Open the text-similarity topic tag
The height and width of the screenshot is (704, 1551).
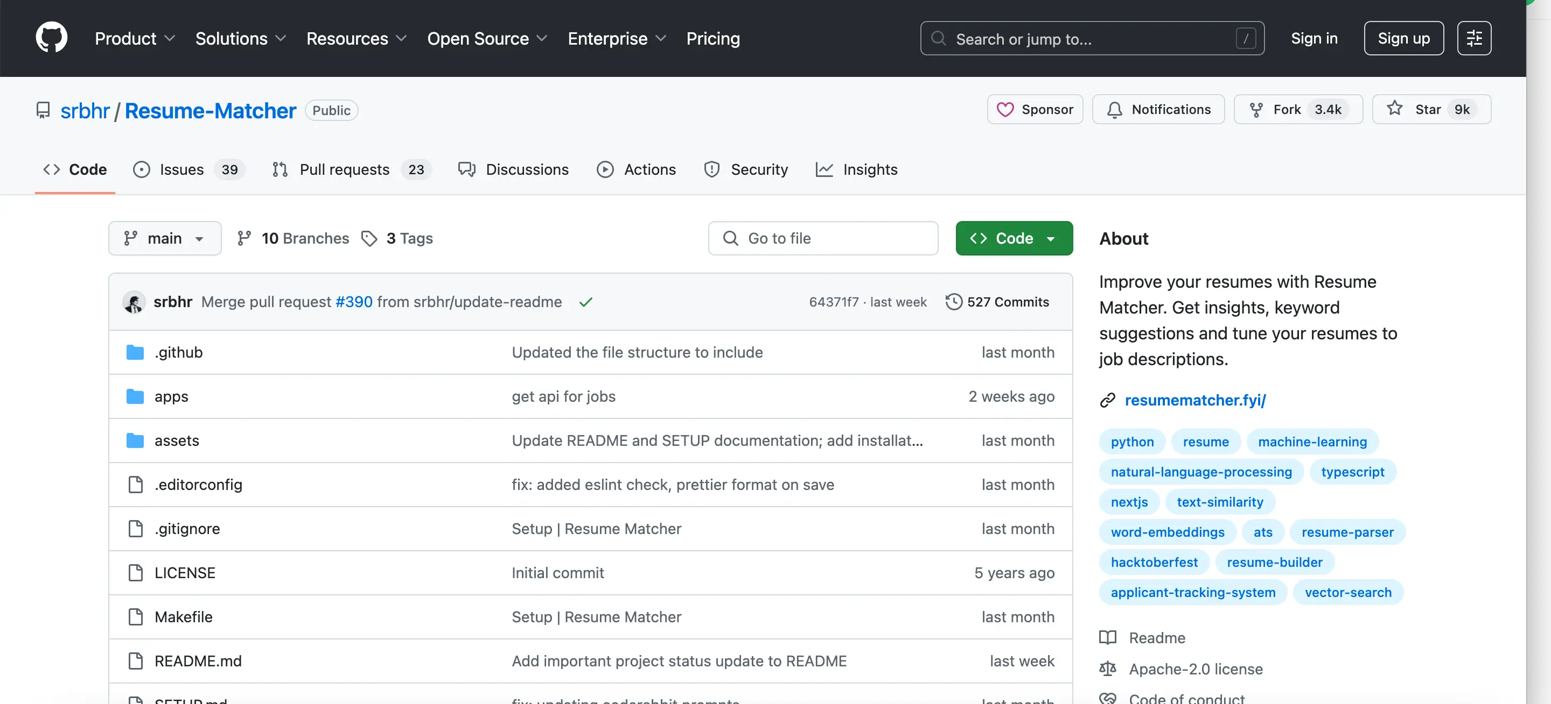[1220, 502]
